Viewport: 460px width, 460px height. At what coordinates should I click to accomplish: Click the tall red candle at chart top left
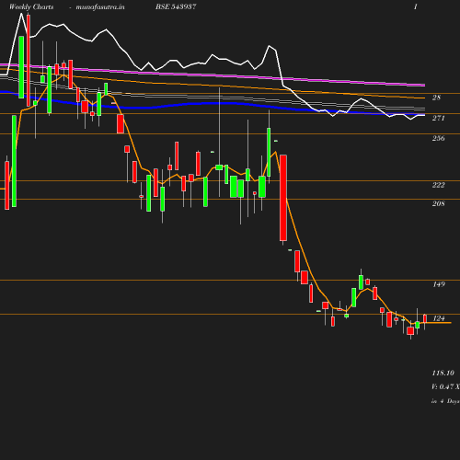29,61
